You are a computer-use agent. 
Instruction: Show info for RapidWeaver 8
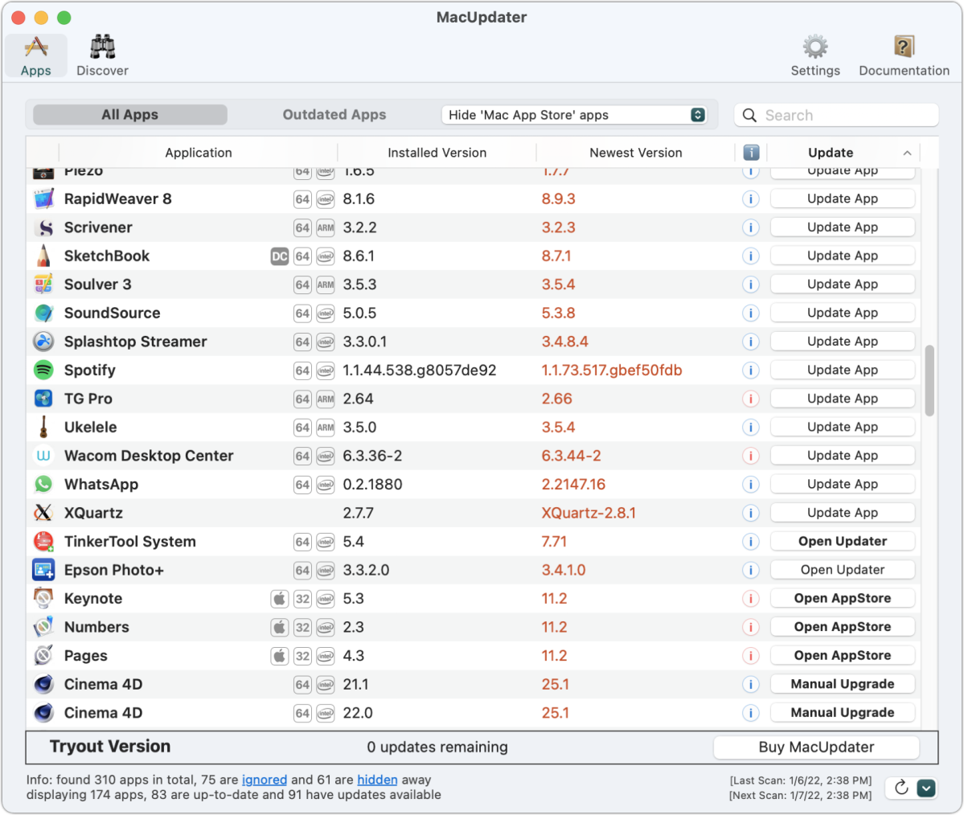click(x=751, y=199)
